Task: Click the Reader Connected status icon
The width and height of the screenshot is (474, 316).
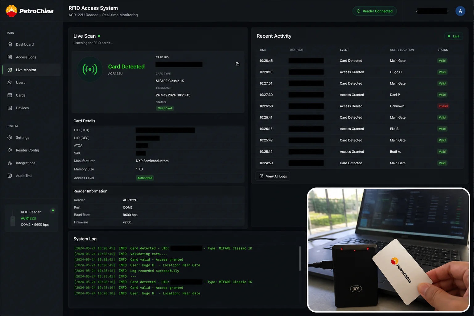Action: (x=359, y=11)
